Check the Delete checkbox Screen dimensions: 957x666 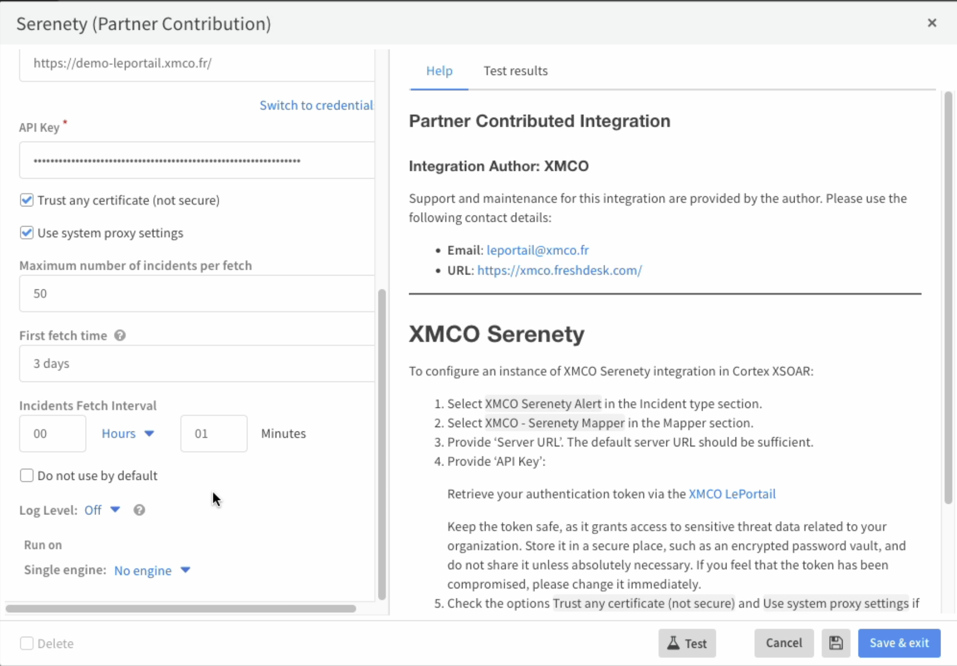click(x=27, y=644)
